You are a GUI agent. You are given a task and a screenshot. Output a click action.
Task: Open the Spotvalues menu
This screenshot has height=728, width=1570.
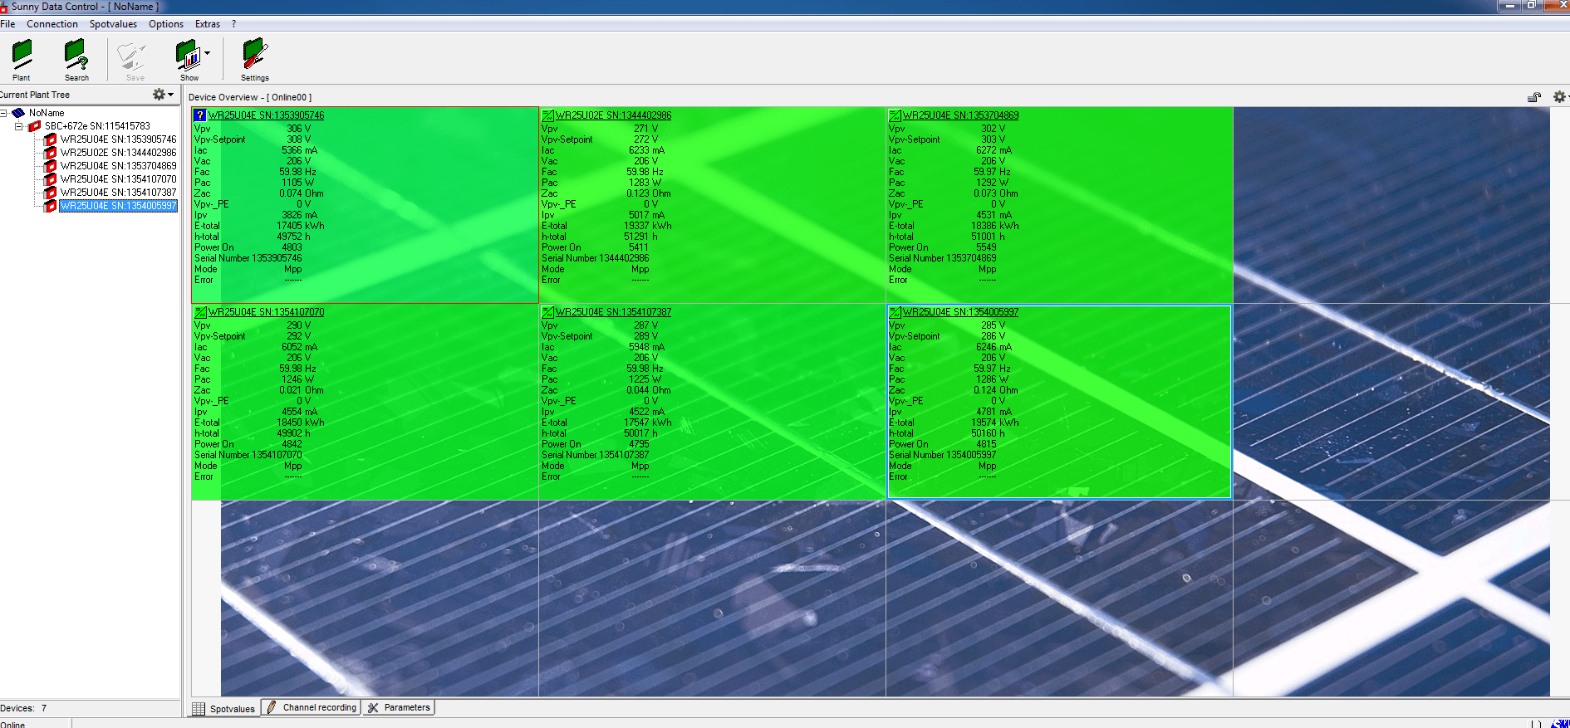point(113,24)
